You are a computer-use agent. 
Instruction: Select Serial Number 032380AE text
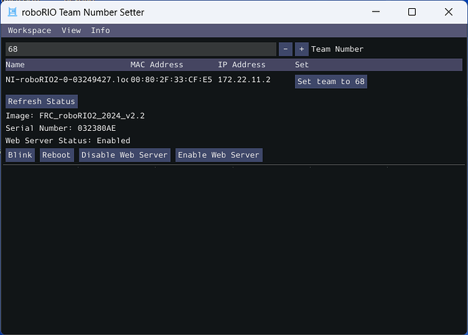[60, 128]
